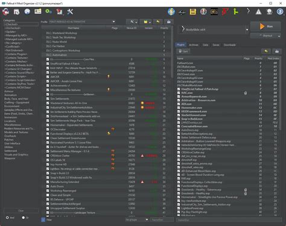Open the Profile dropdown
This screenshot has height=226, width=286.
(82, 22)
